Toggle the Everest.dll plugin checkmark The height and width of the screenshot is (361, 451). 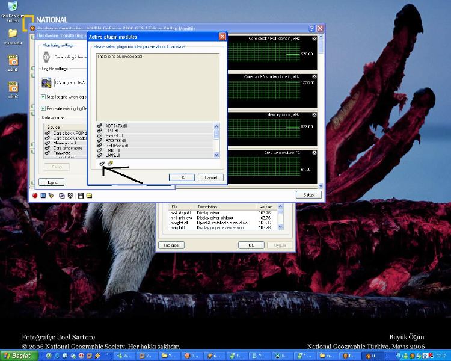point(99,135)
